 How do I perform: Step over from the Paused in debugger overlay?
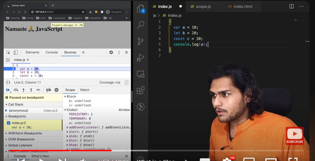pos(81,25)
